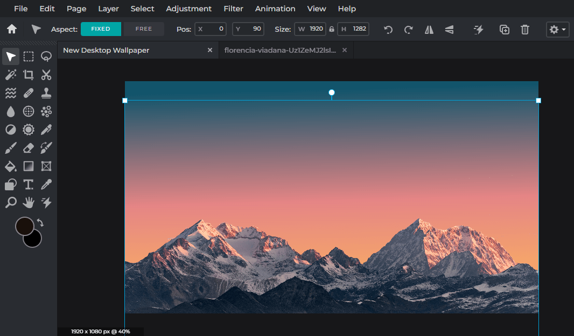The width and height of the screenshot is (574, 336).
Task: Select the Gradient tool
Action: 28,166
